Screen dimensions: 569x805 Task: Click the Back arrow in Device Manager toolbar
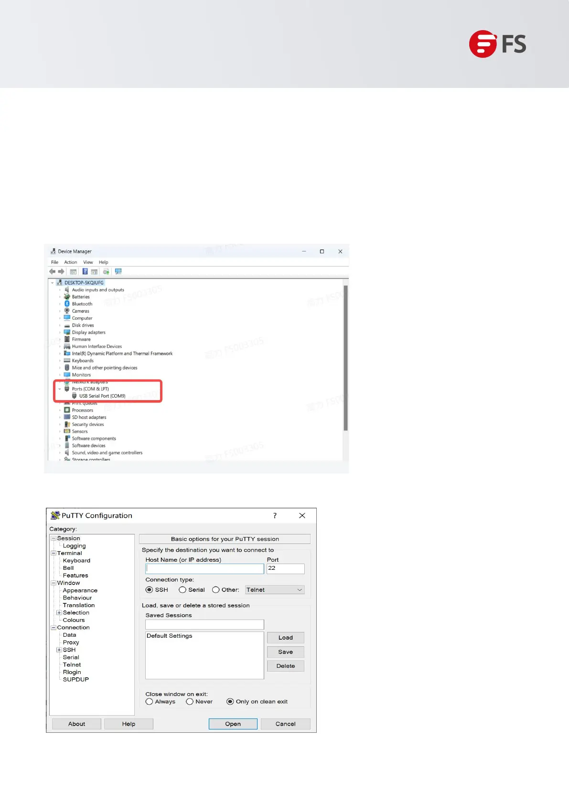tap(52, 272)
